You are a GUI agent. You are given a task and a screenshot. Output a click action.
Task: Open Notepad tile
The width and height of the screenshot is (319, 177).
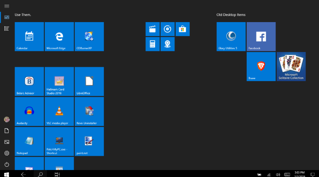pos(29,141)
